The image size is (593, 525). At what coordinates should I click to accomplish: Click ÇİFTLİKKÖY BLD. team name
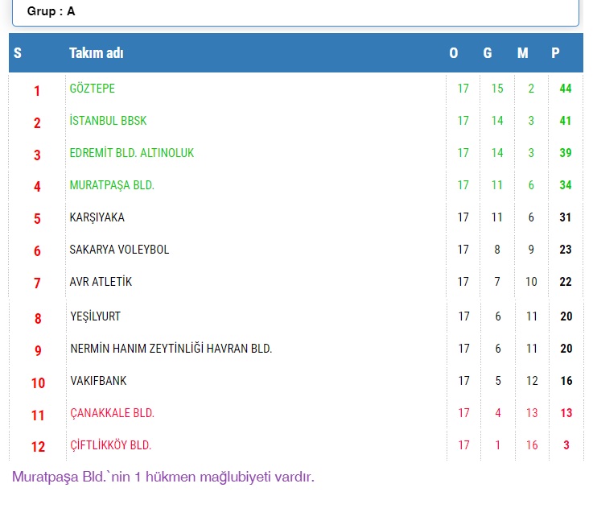(x=110, y=445)
